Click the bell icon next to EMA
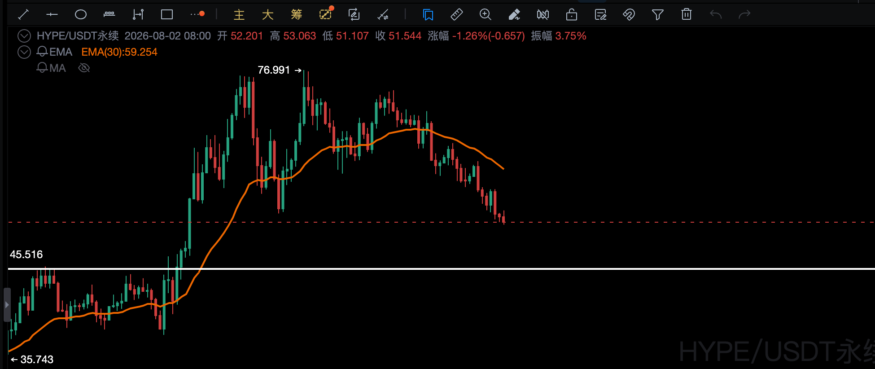 pyautogui.click(x=42, y=52)
